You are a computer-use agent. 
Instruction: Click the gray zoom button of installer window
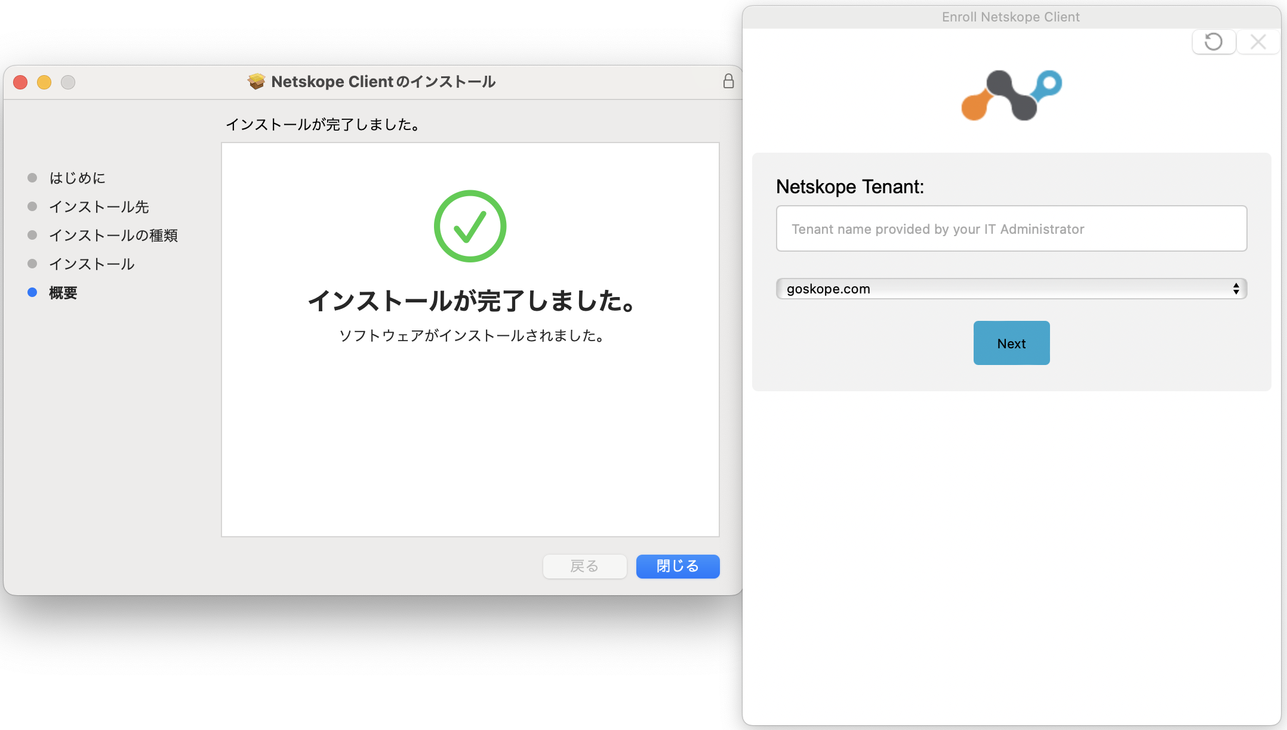point(68,82)
